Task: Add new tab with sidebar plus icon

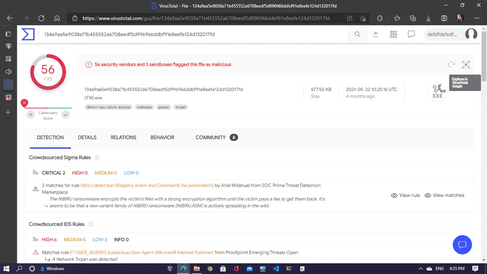Action: click(8, 112)
